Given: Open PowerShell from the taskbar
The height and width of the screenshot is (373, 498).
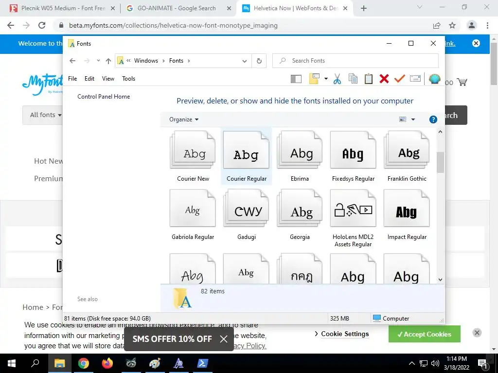Looking at the screenshot, I should click(202, 363).
